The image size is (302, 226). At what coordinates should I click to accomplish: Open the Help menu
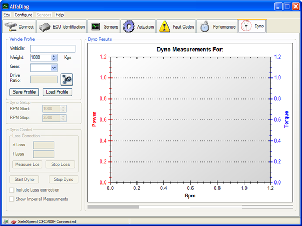tap(59, 15)
